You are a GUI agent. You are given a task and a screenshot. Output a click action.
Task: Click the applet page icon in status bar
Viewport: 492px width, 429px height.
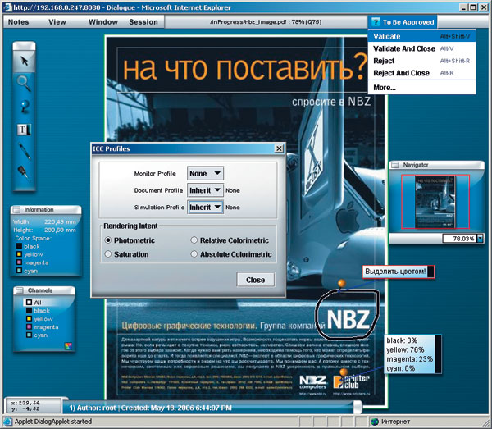tap(7, 421)
